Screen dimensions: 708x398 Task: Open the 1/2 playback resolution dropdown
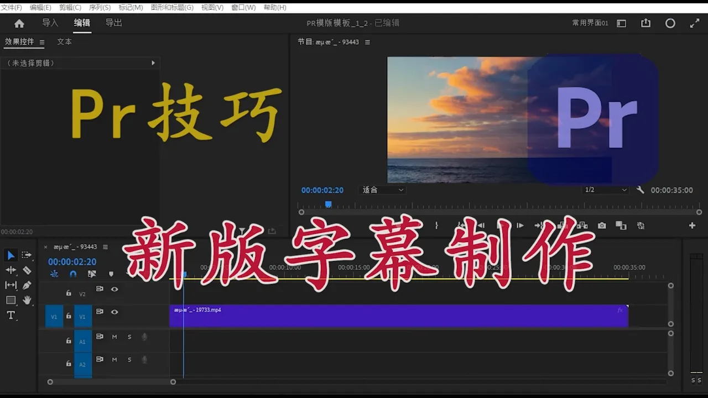pyautogui.click(x=606, y=190)
